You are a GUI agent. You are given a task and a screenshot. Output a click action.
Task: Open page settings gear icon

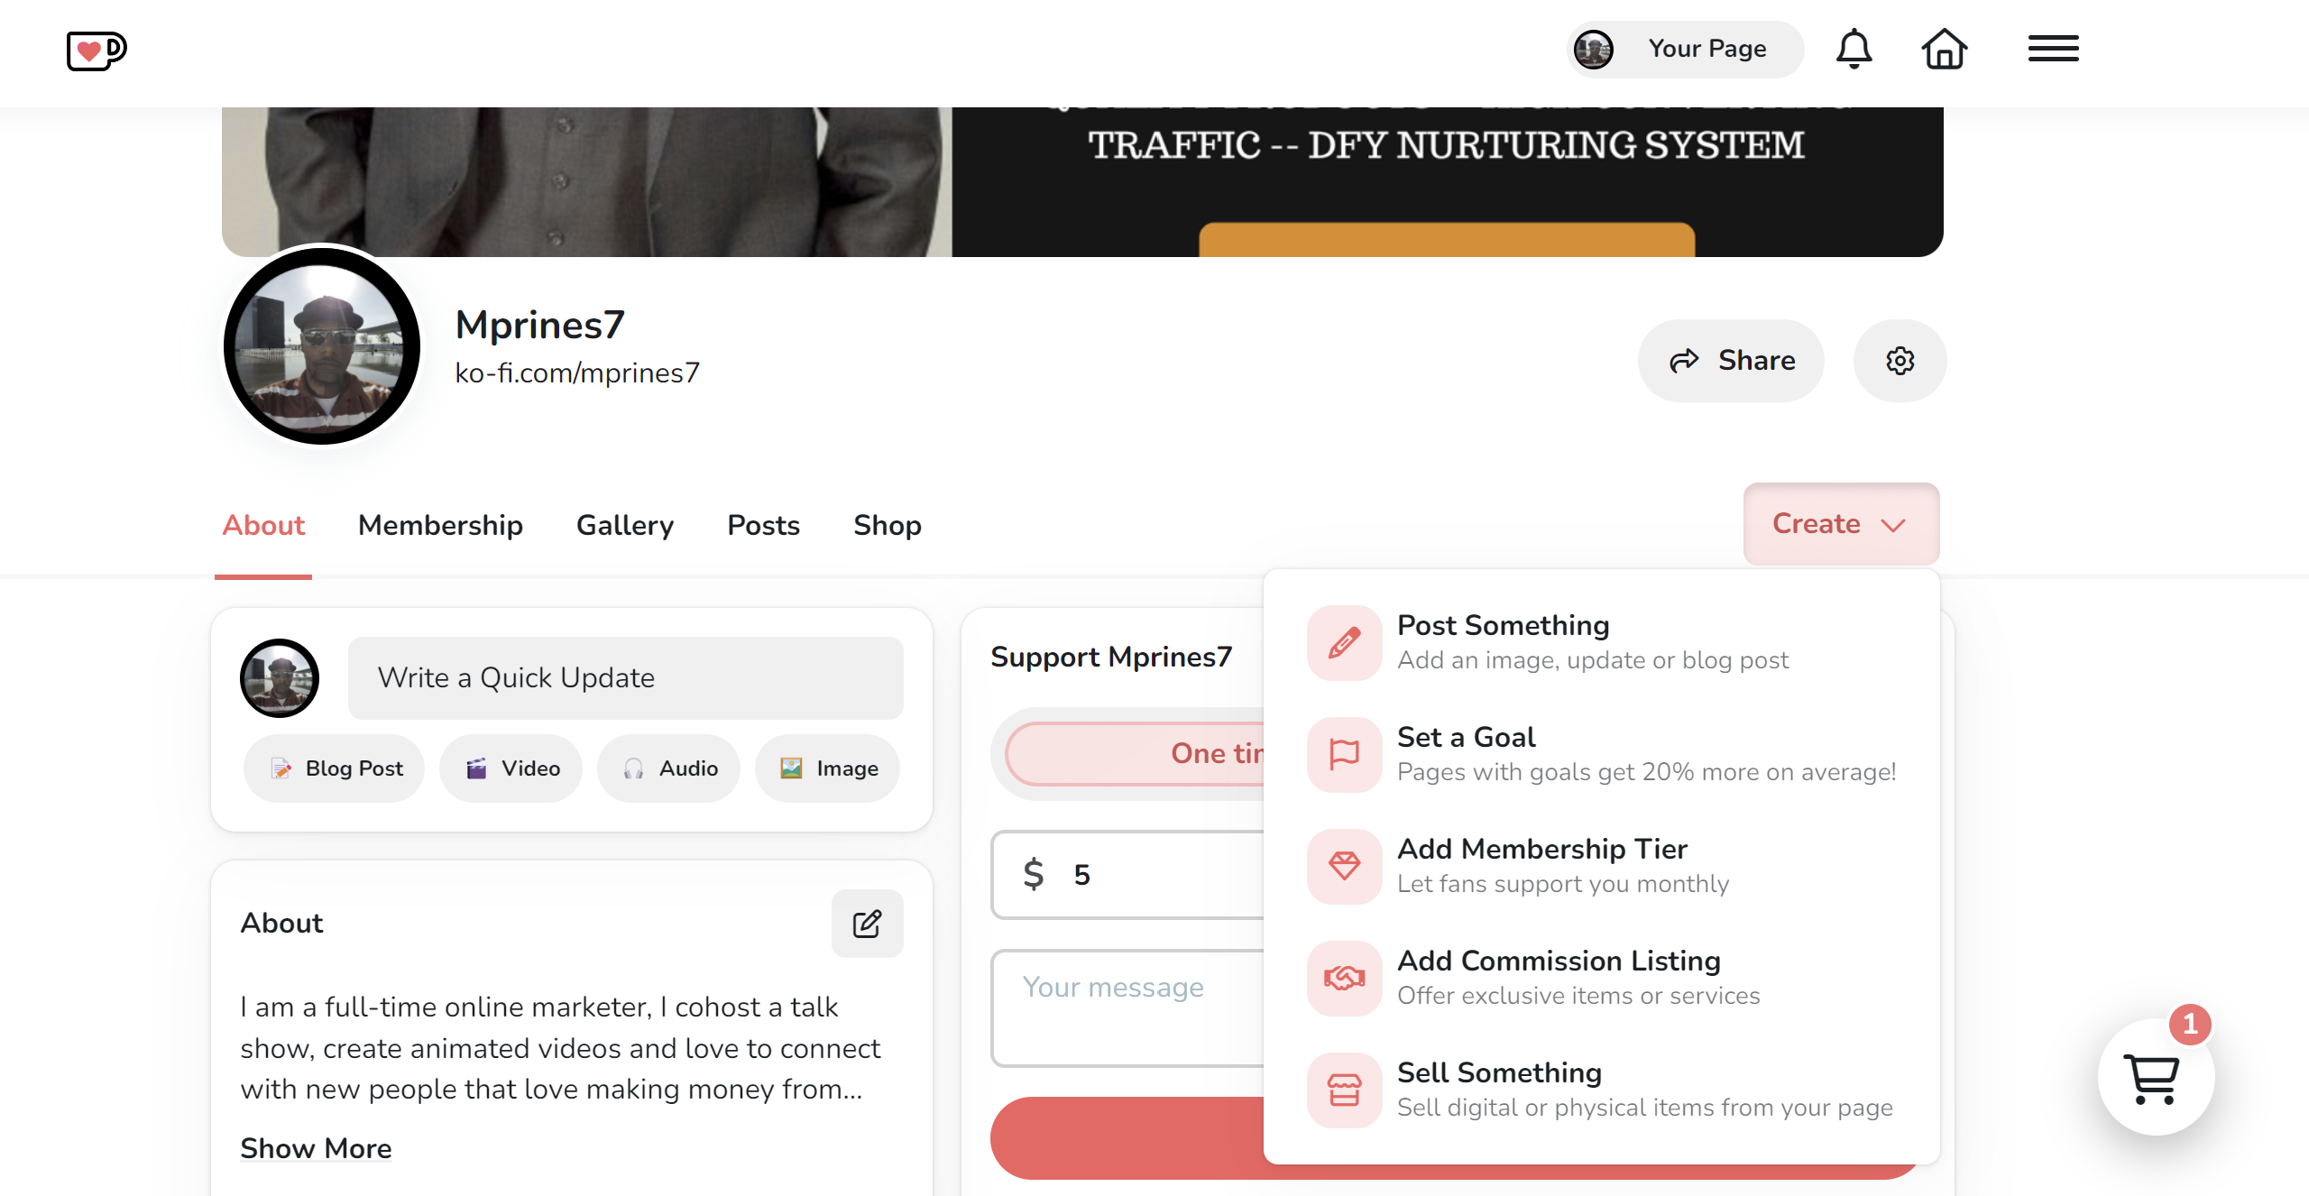click(x=1900, y=361)
